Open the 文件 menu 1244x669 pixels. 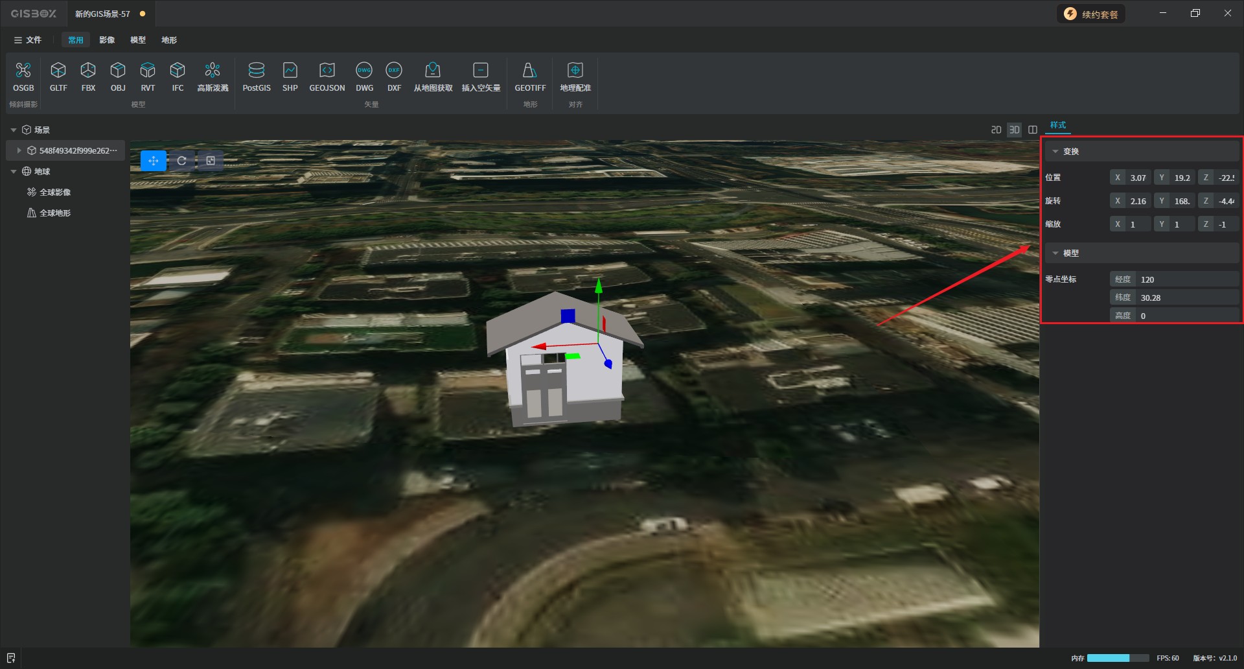click(28, 40)
